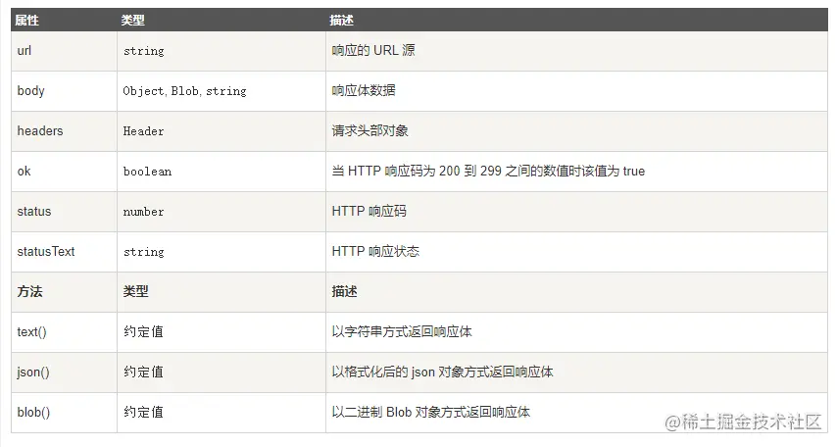Select the "Object, Blob, string" type cell

pyautogui.click(x=184, y=91)
